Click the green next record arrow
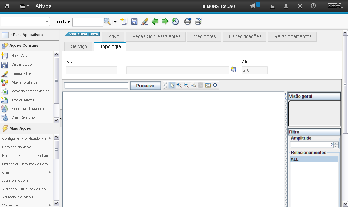Screen dimensions: 348x207 pos(165,21)
